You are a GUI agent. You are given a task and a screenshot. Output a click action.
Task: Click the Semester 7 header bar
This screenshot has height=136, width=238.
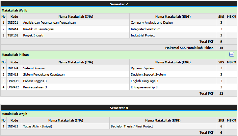(x=119, y=4)
